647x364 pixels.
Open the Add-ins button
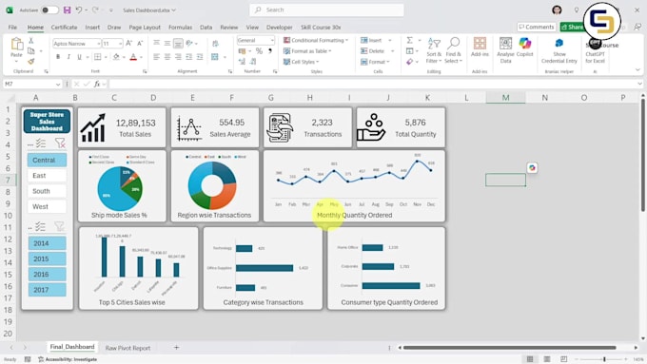pyautogui.click(x=480, y=47)
